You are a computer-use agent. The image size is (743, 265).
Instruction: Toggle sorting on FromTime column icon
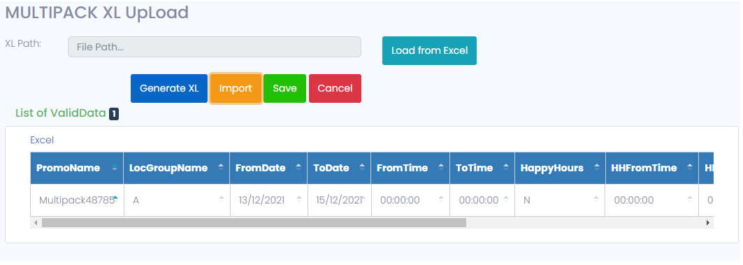[441, 168]
